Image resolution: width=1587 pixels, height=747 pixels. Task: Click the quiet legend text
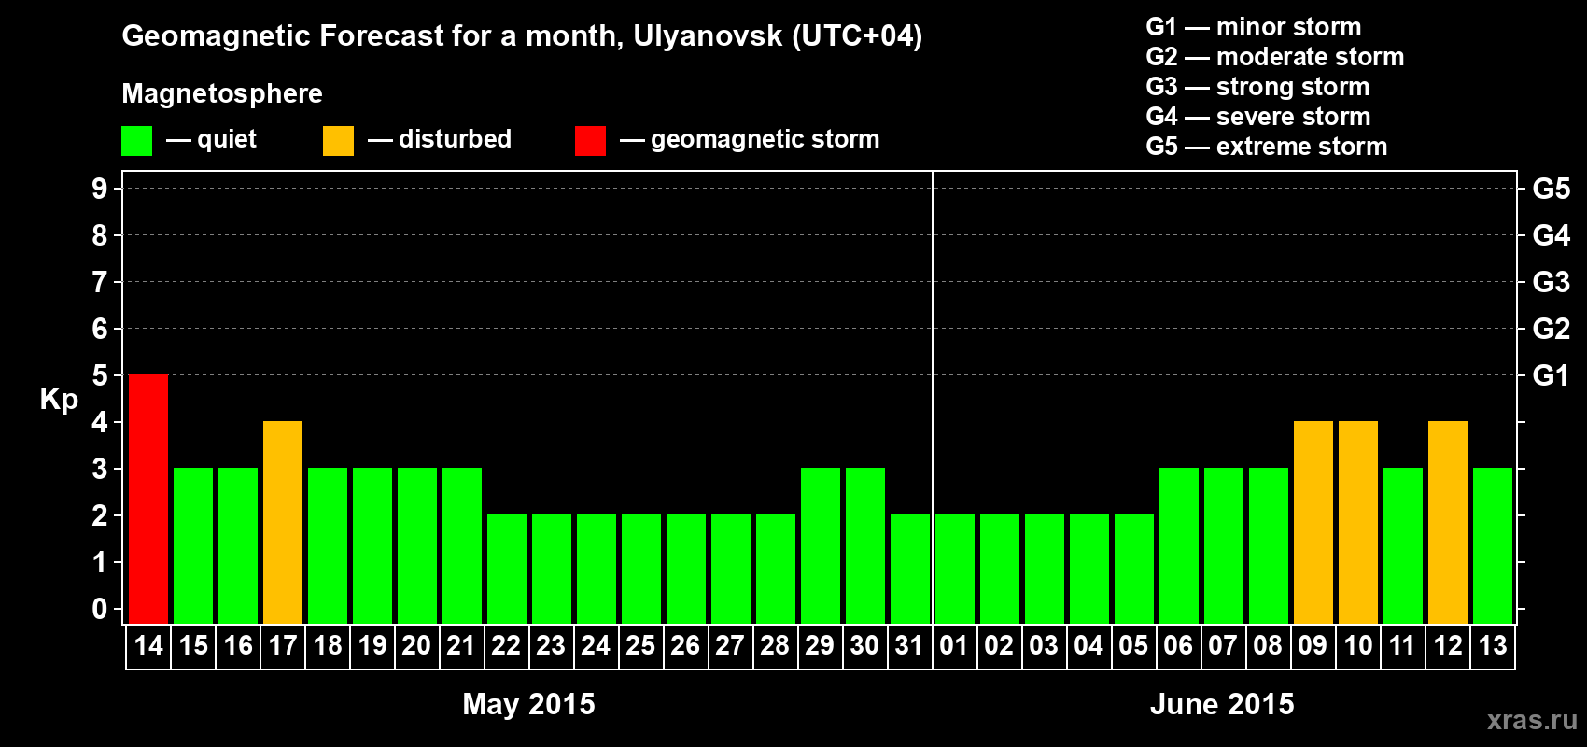pos(227,140)
